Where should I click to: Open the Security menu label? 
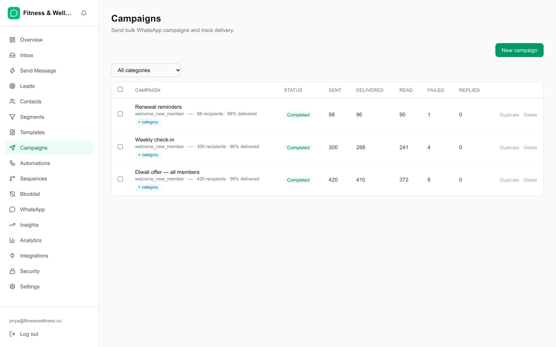pos(30,271)
